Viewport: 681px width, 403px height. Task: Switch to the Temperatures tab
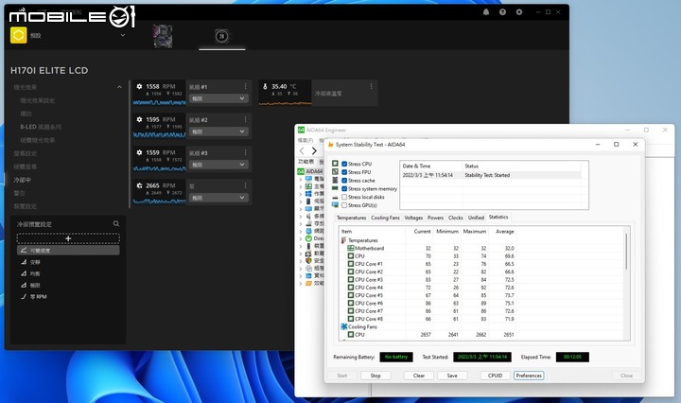351,218
